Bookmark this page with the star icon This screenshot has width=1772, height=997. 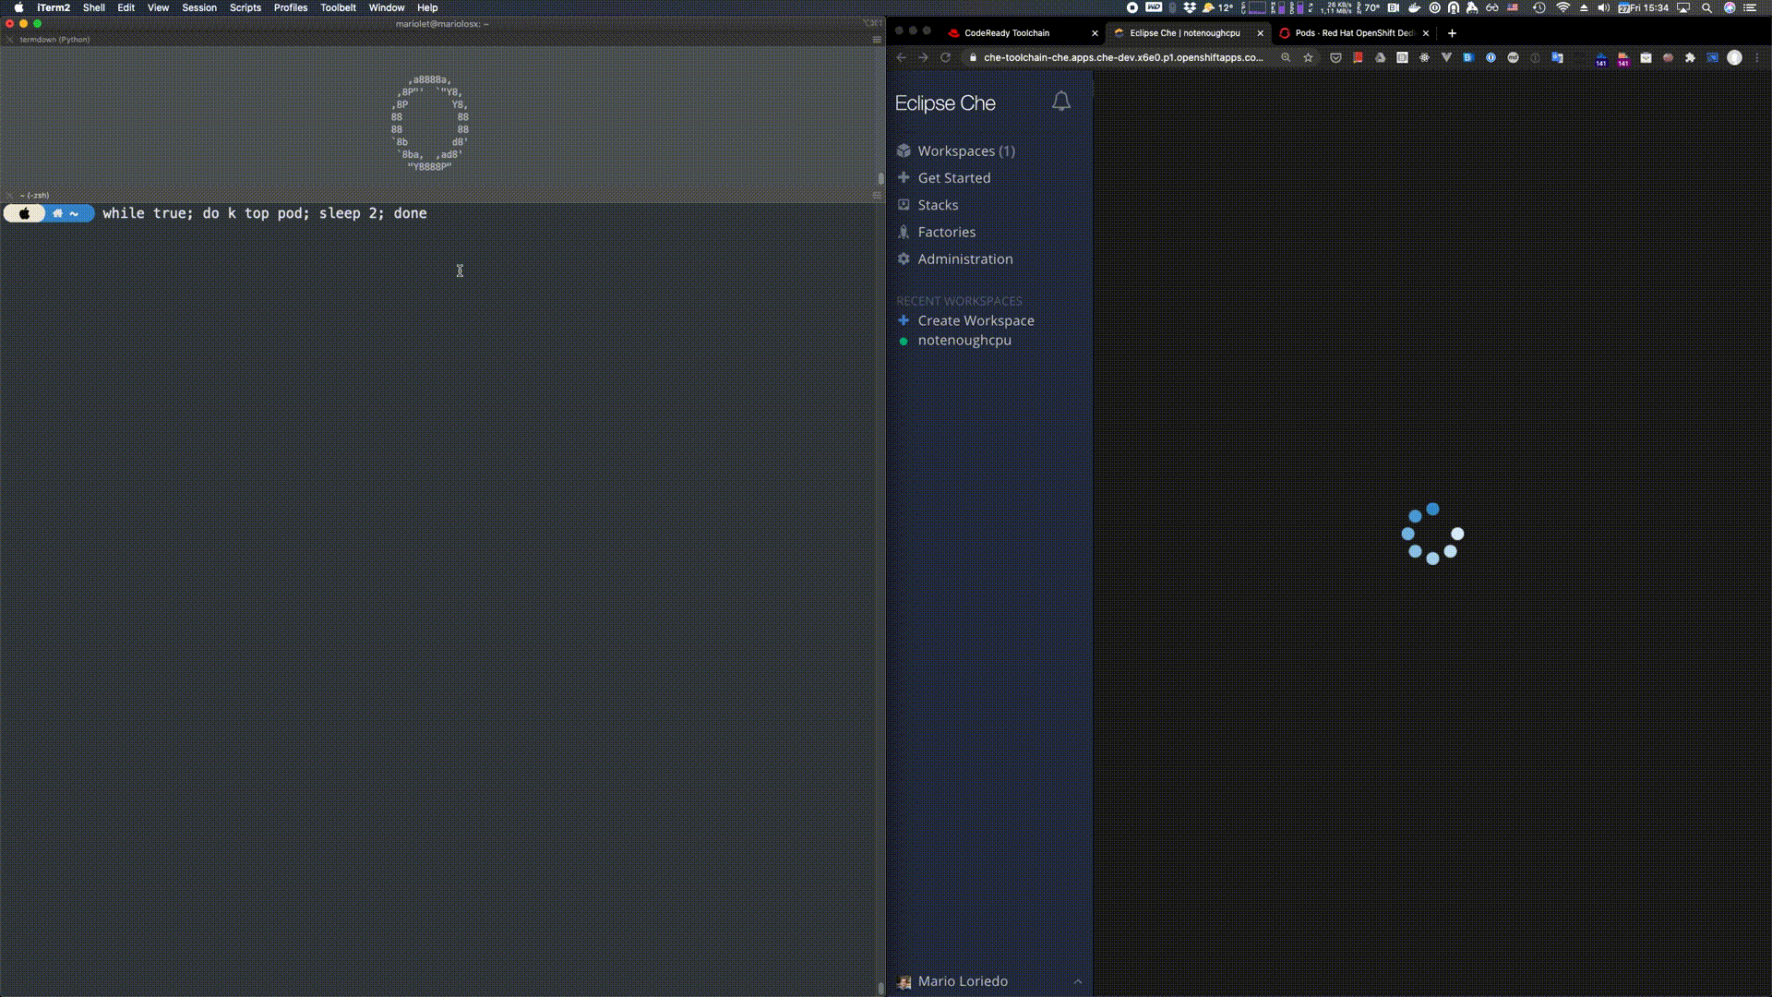(x=1308, y=57)
